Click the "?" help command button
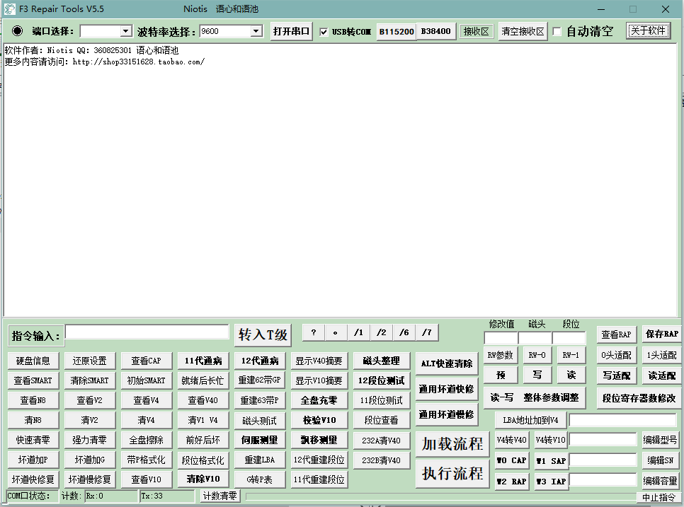The image size is (684, 507). (313, 332)
